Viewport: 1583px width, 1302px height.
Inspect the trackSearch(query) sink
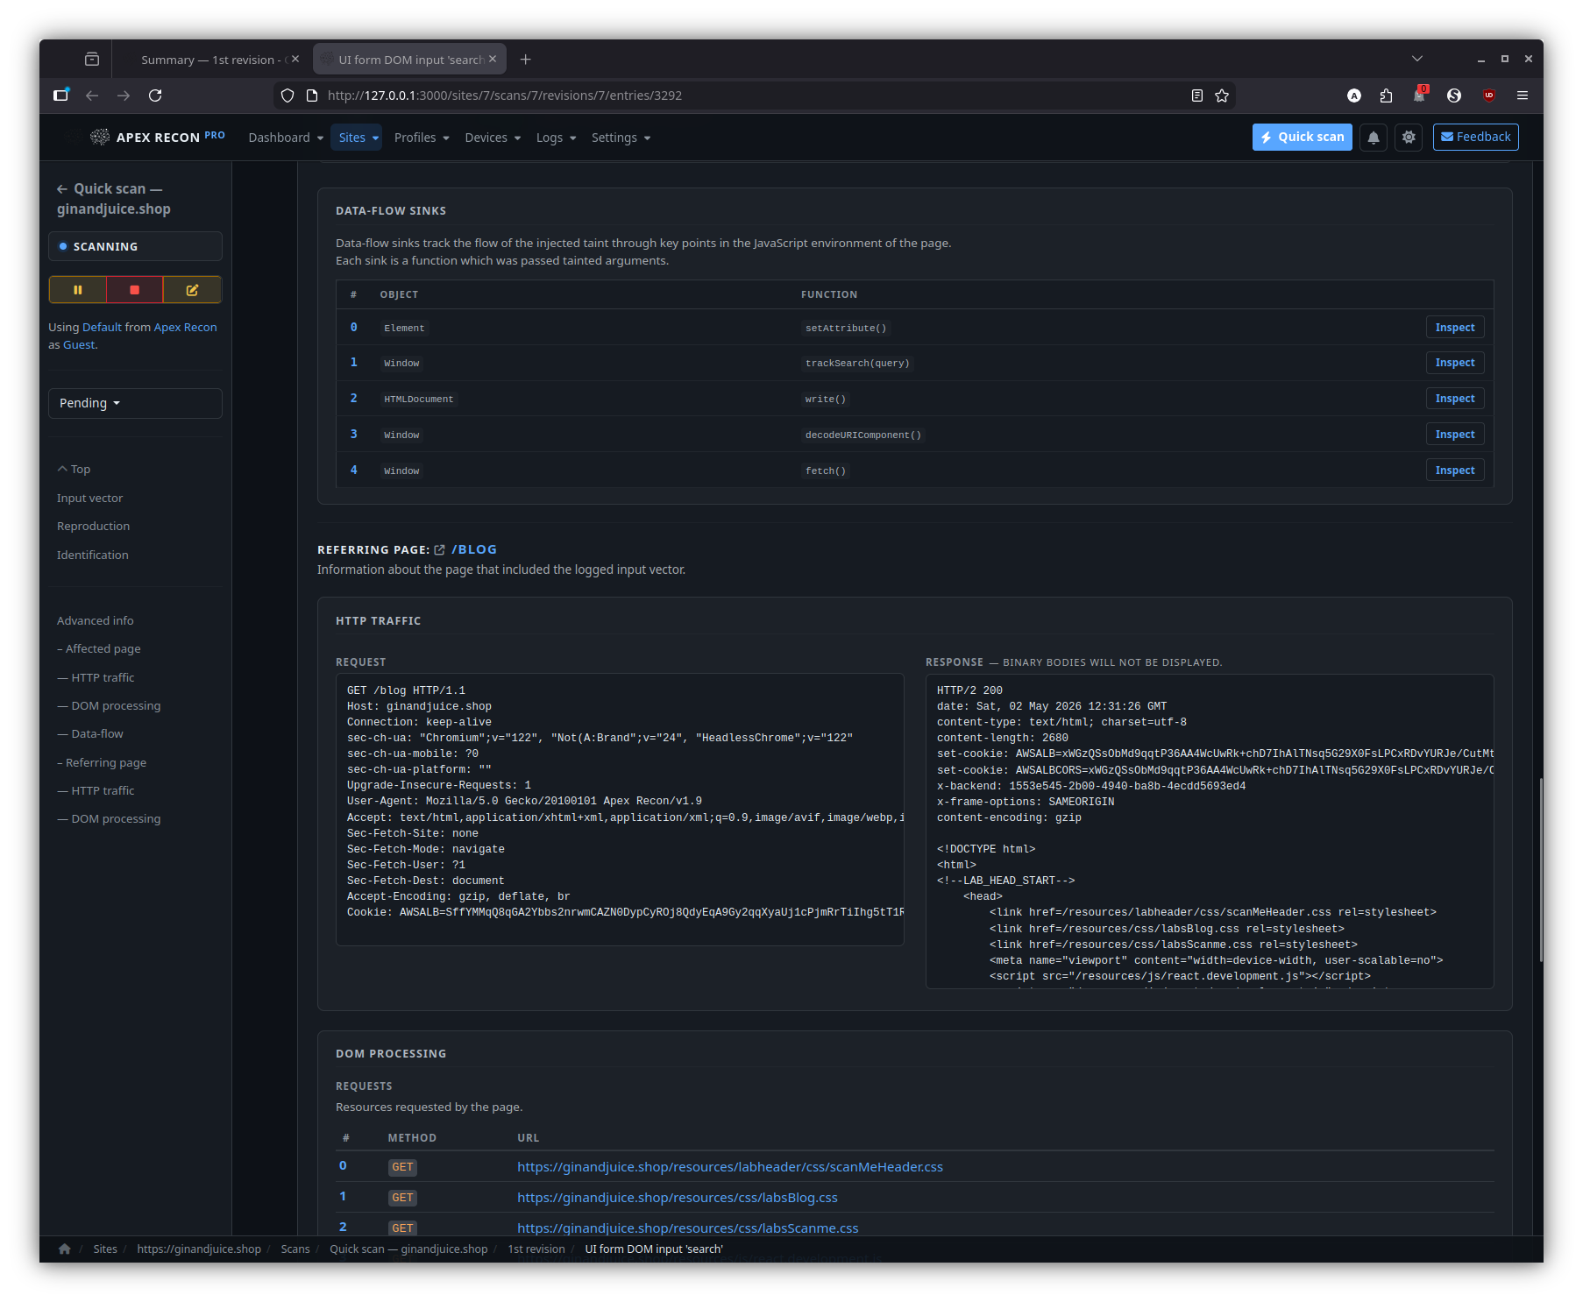pos(1455,363)
